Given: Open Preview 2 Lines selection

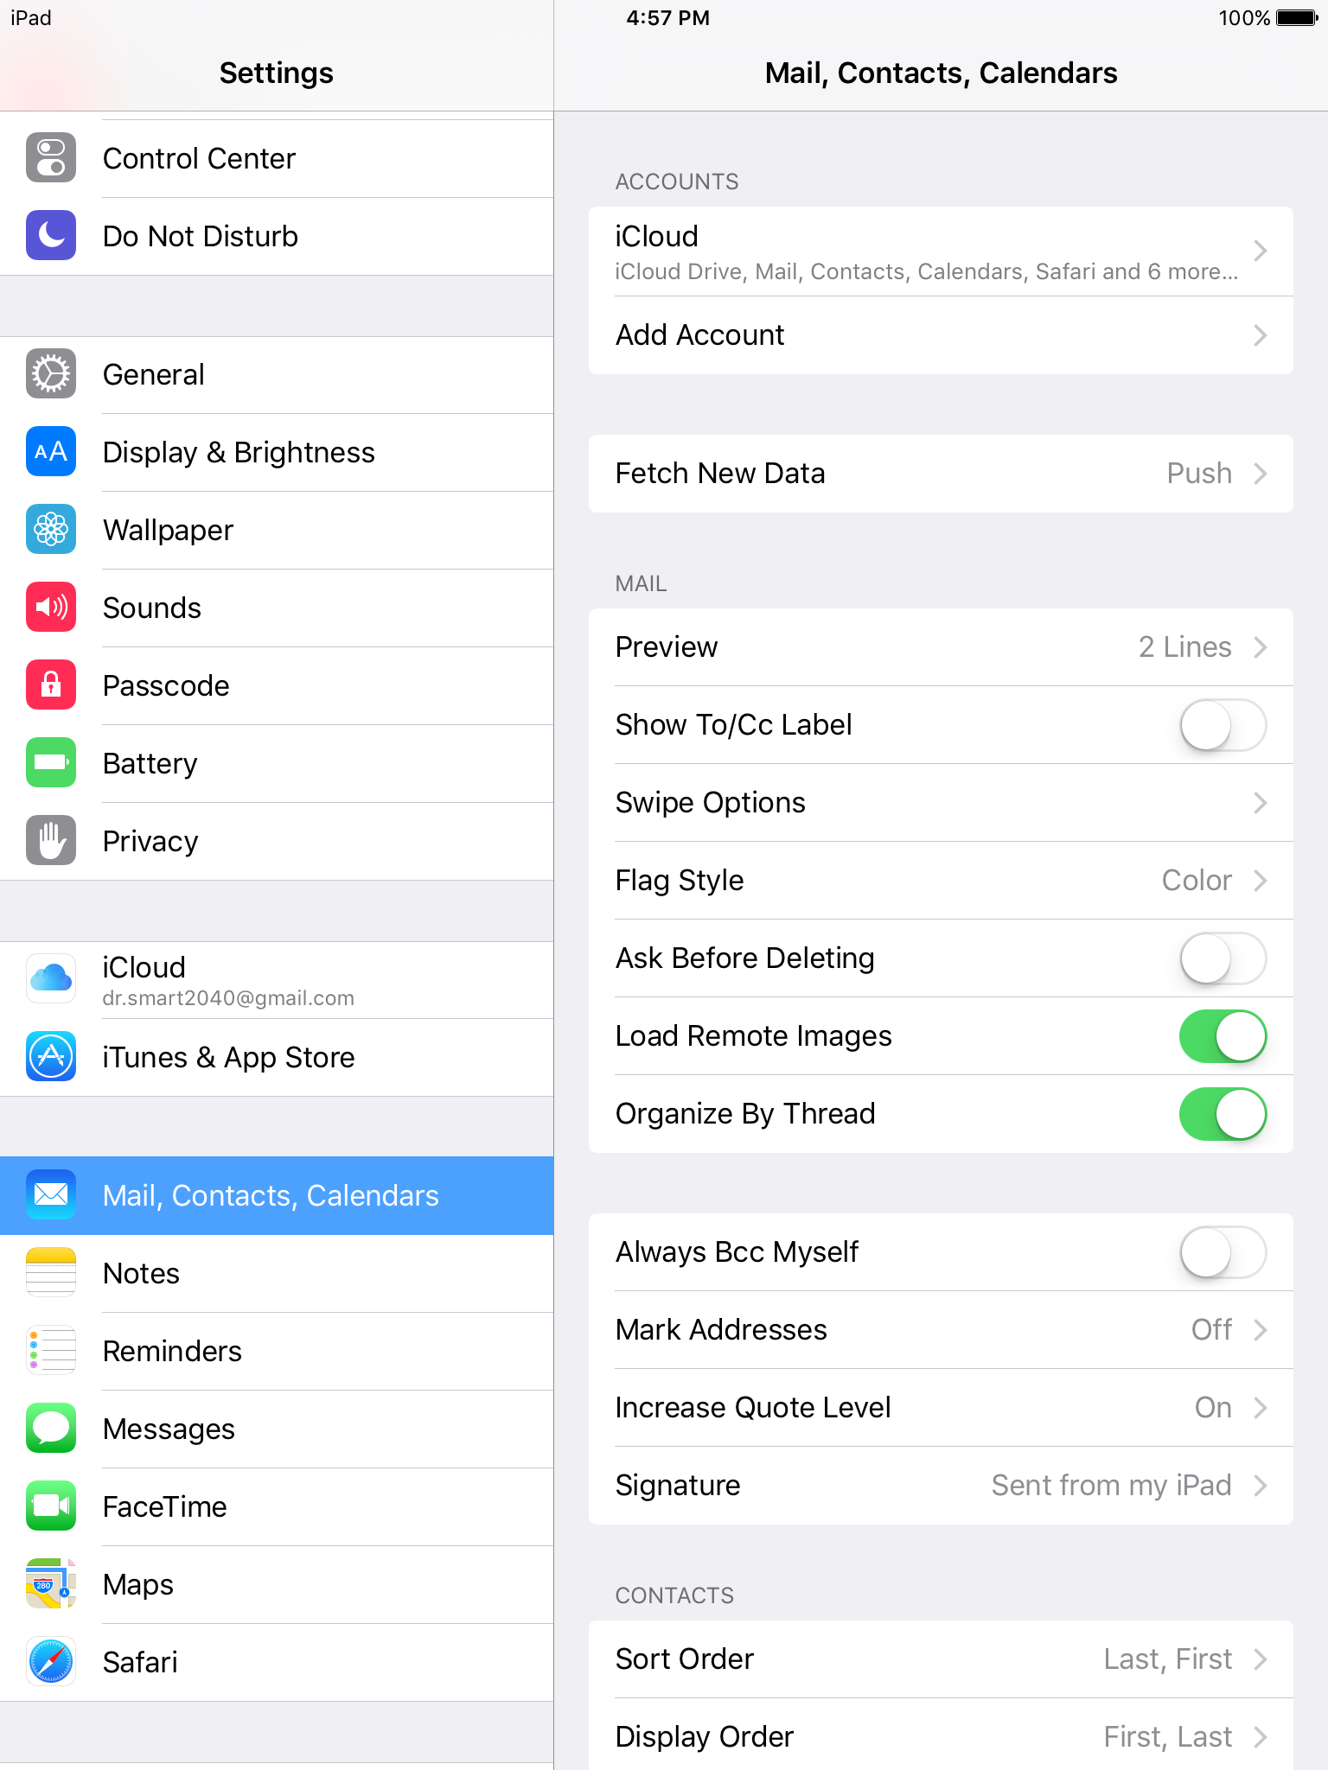Looking at the screenshot, I should pyautogui.click(x=941, y=647).
